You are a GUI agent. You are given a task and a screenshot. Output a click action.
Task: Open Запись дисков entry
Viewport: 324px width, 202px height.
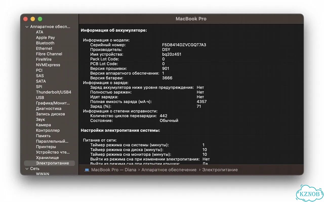point(50,114)
